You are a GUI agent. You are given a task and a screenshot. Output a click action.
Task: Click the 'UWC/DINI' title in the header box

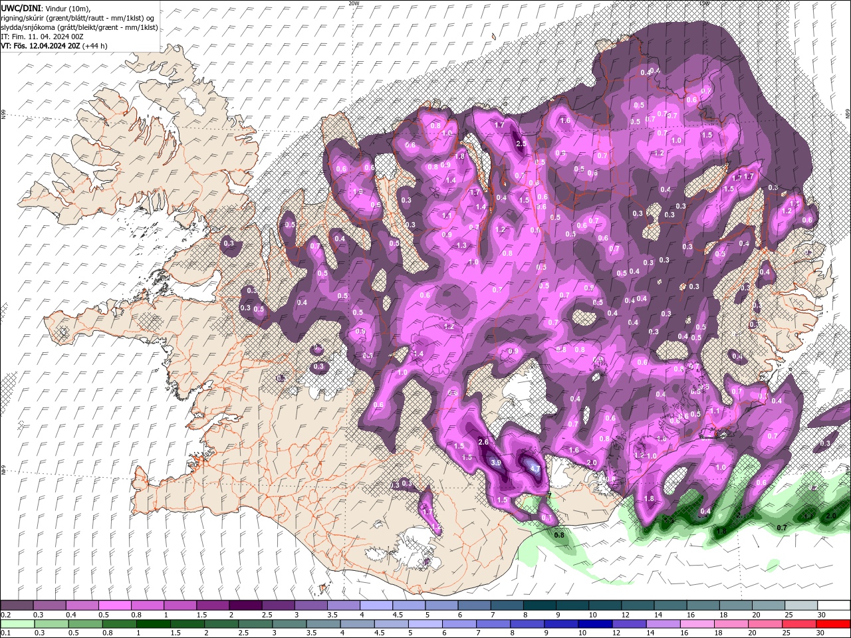tap(21, 8)
